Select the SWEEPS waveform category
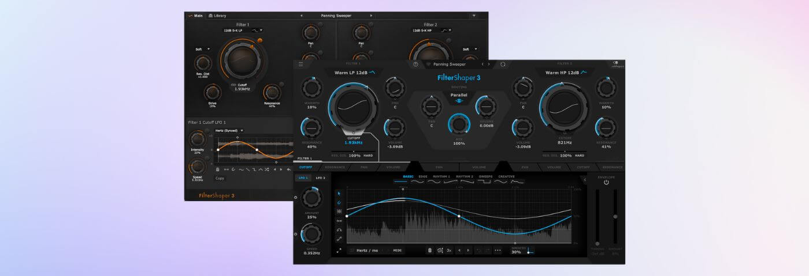 coord(486,176)
